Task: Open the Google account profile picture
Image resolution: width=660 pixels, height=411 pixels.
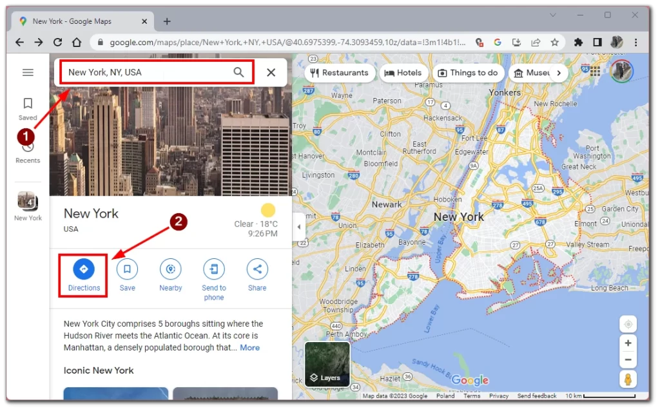Action: (621, 71)
